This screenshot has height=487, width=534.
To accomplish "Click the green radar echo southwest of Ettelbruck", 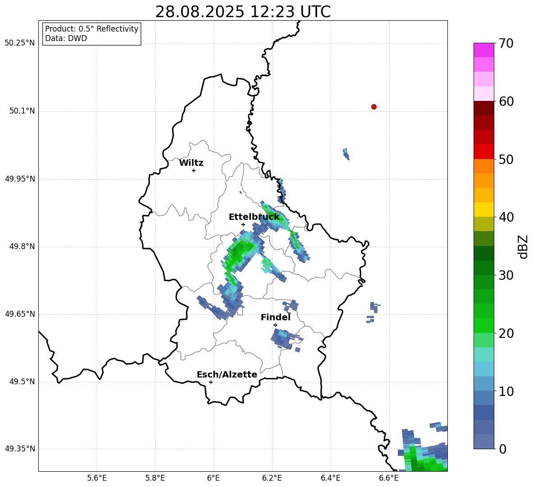I will [x=240, y=253].
